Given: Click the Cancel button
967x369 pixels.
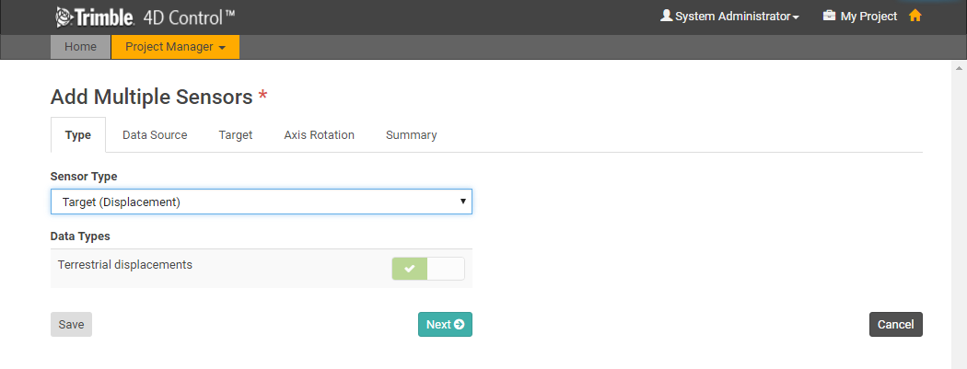Looking at the screenshot, I should click(895, 324).
